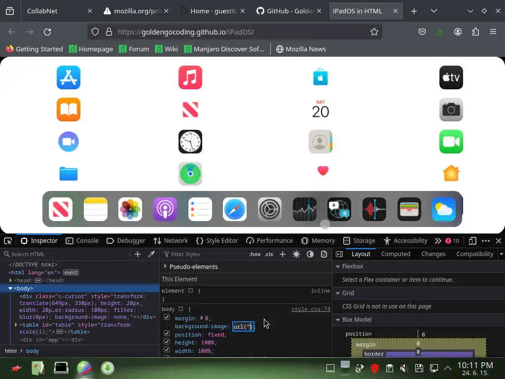Open the Calendar icon showing SAT 20

coord(321,109)
